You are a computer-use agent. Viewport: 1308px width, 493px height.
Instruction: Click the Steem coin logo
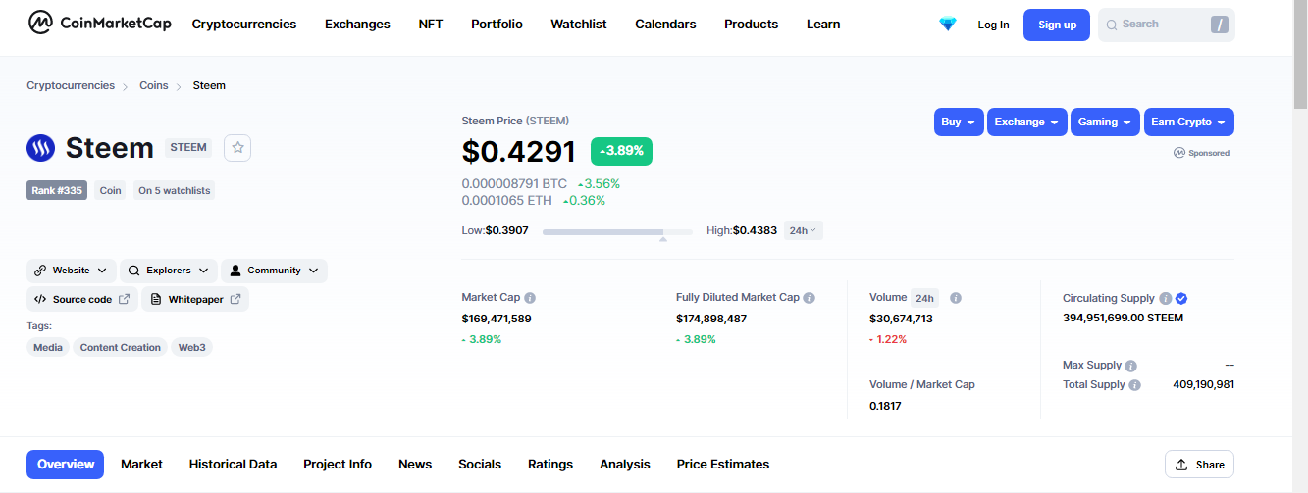[x=41, y=148]
